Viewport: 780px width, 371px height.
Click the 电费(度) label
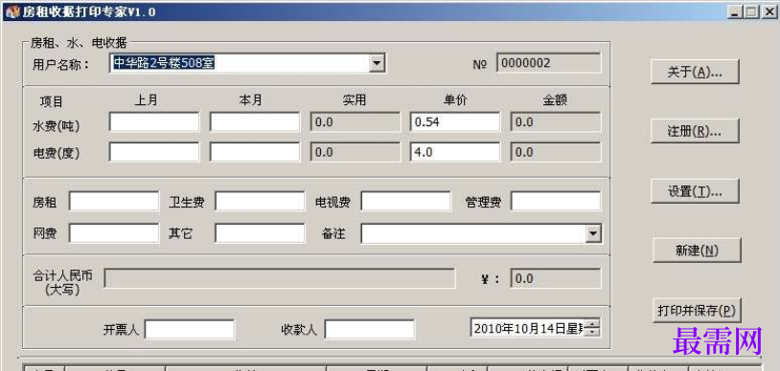[x=57, y=153]
